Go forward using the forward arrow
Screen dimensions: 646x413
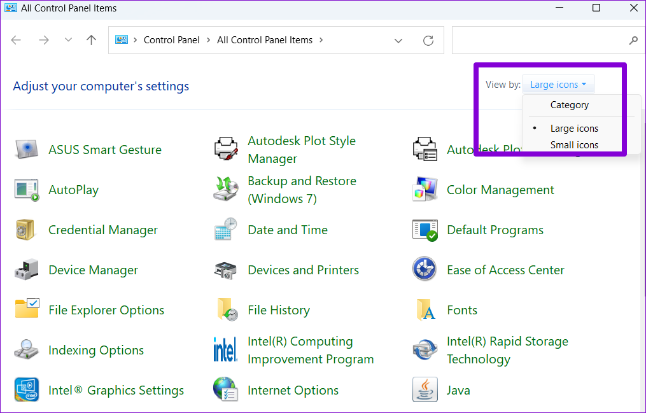44,40
